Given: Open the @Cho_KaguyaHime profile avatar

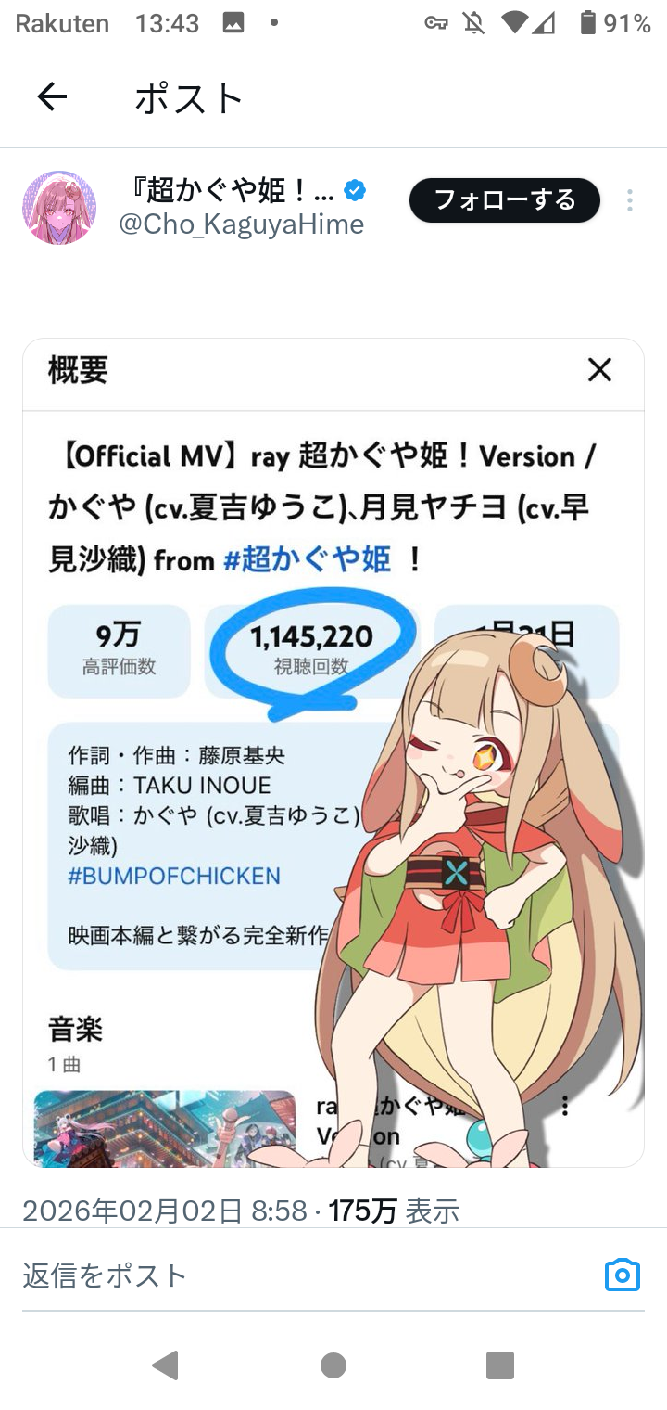Looking at the screenshot, I should pyautogui.click(x=59, y=208).
